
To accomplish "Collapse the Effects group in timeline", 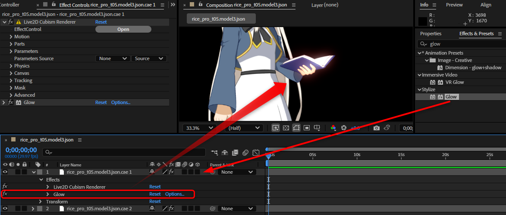I will point(41,180).
